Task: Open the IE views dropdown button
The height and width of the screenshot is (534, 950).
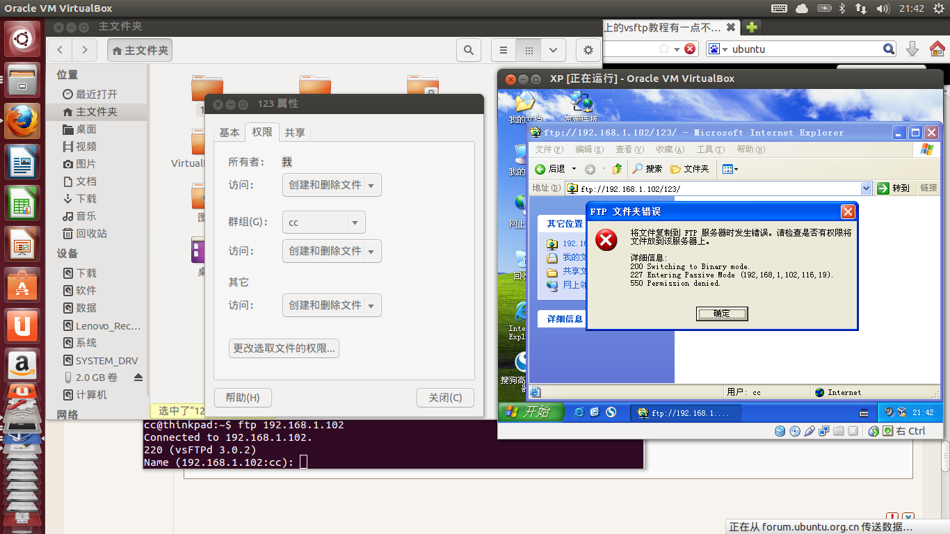Action: tap(730, 169)
